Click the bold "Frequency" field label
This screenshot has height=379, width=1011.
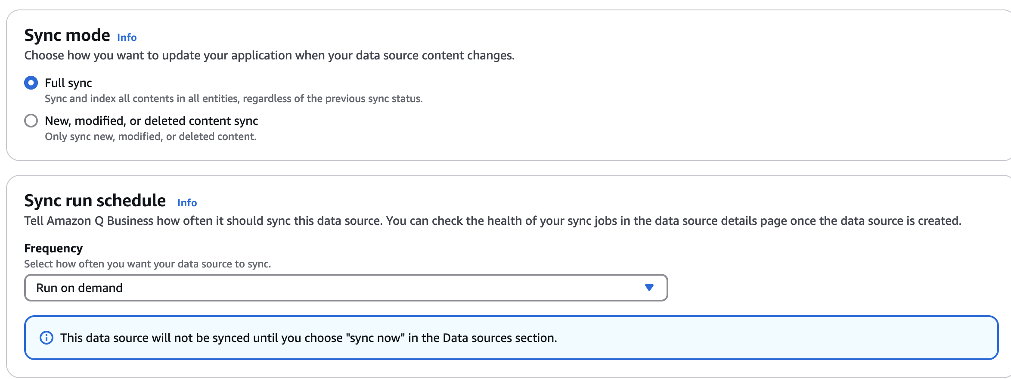pos(53,249)
